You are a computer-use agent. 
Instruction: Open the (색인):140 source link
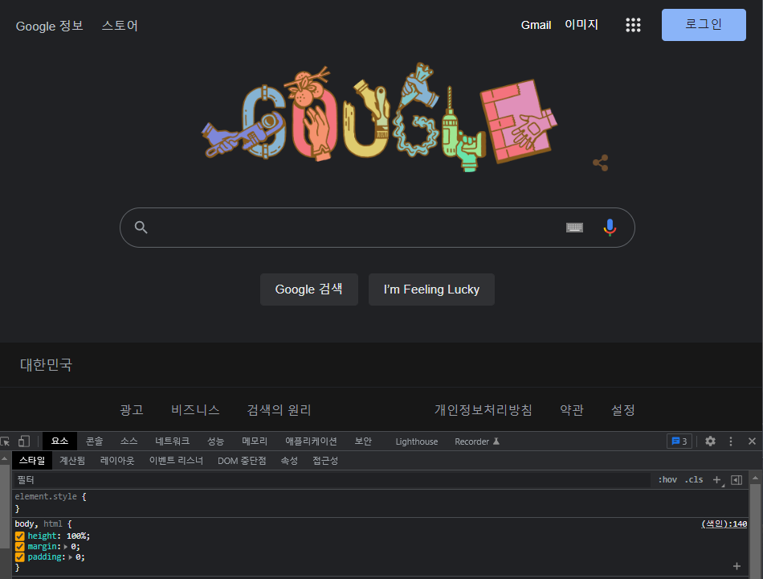coord(724,524)
